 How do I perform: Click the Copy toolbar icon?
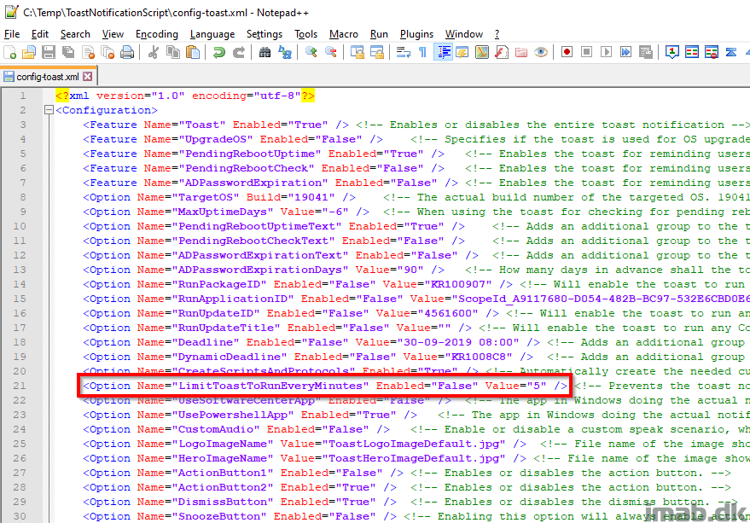coord(172,52)
